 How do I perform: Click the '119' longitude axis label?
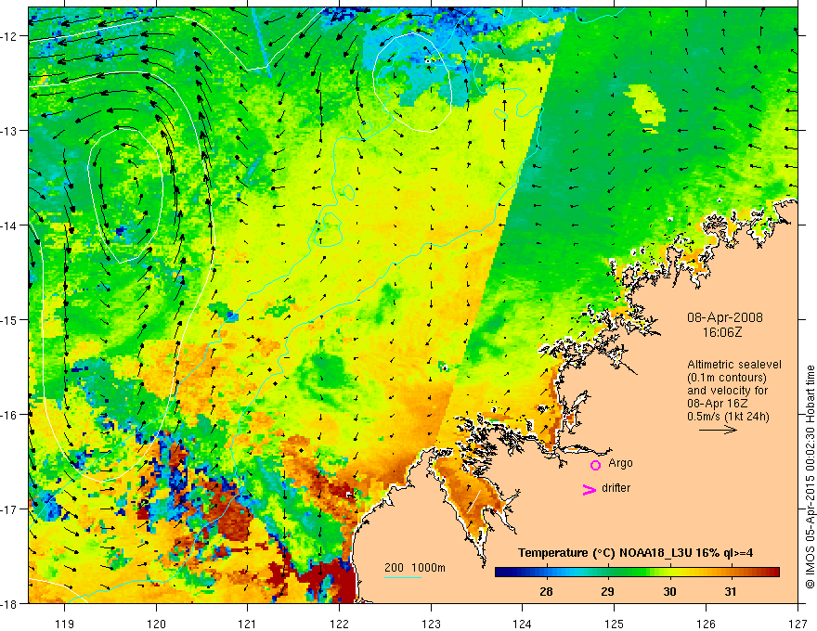click(65, 624)
